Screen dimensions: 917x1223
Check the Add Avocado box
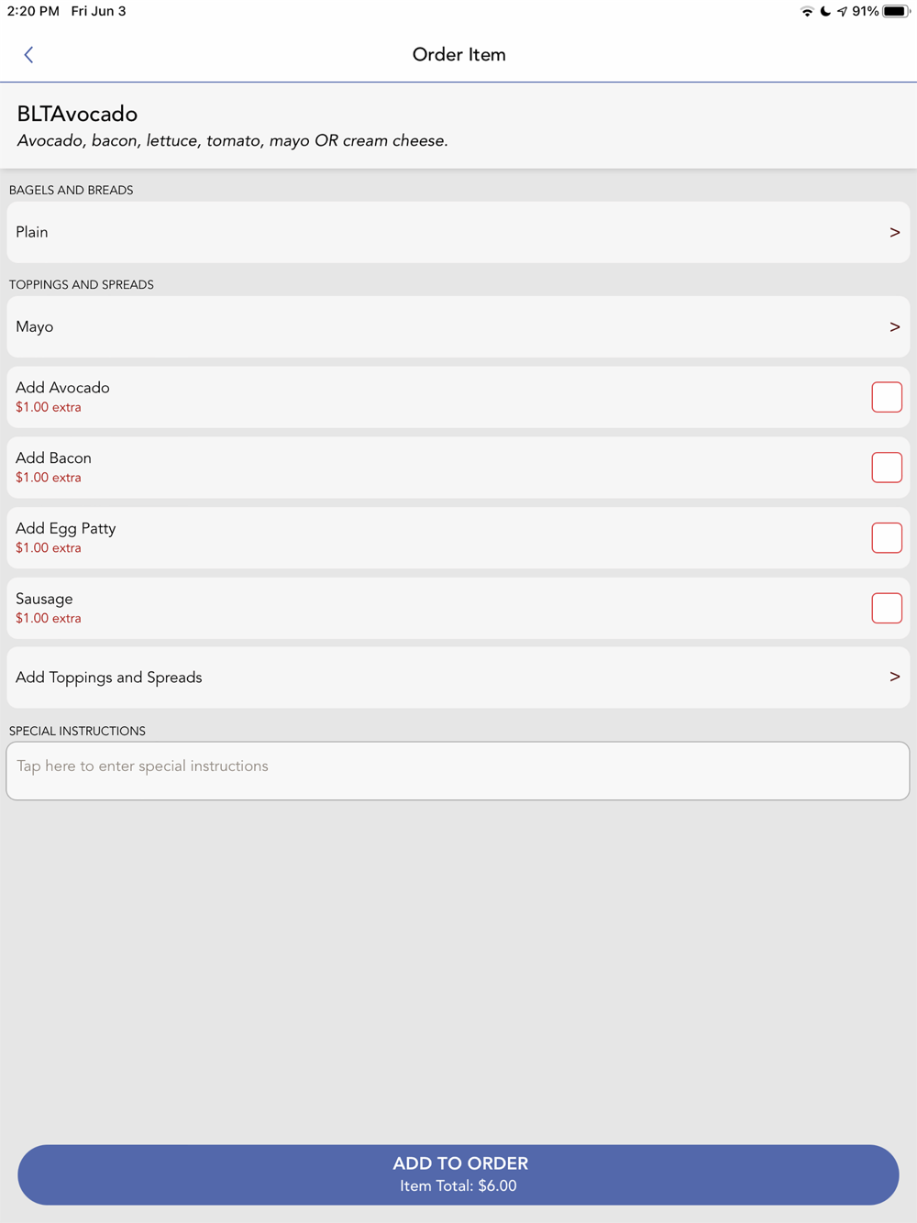[x=887, y=397]
